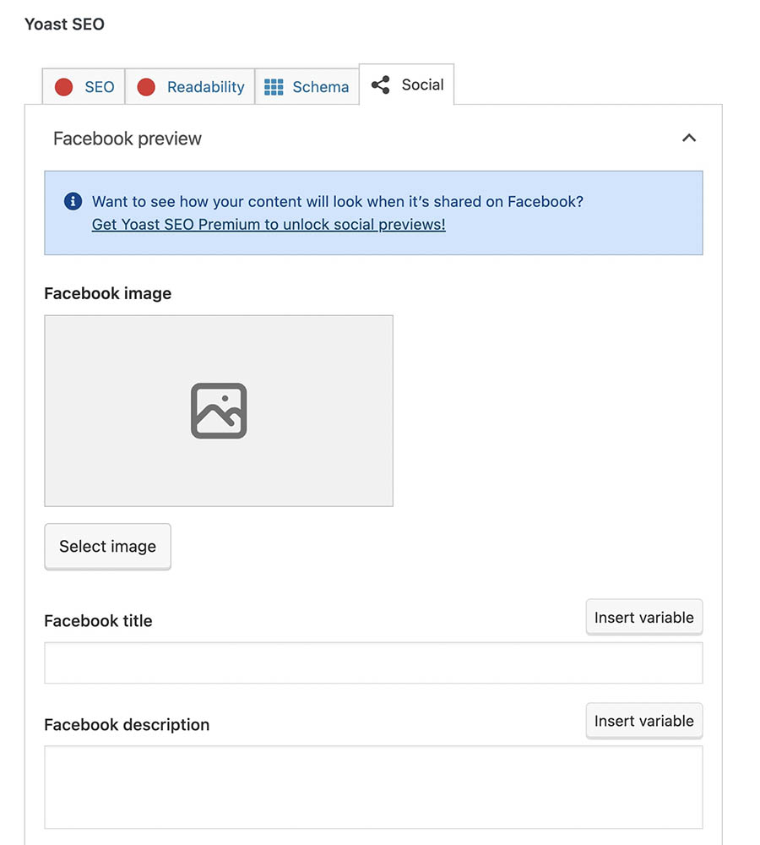The height and width of the screenshot is (845, 760).
Task: Click the info icon in the blue notice
Action: pos(73,201)
